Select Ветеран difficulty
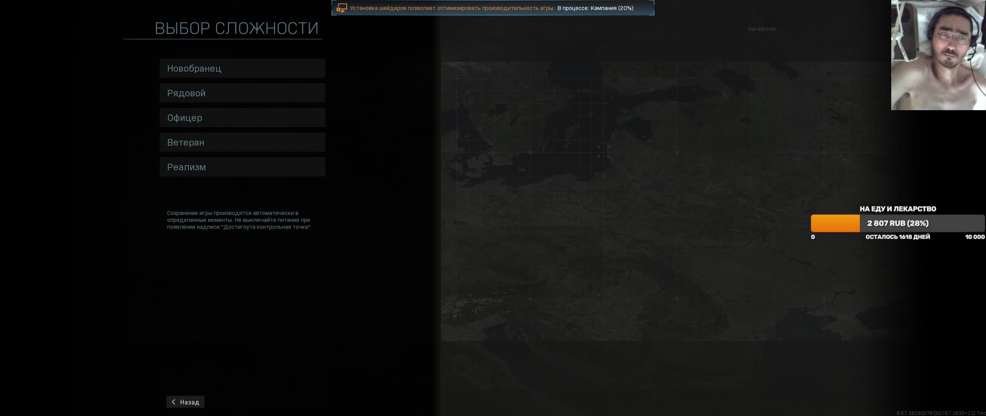Viewport: 986px width, 416px height. pyautogui.click(x=242, y=143)
